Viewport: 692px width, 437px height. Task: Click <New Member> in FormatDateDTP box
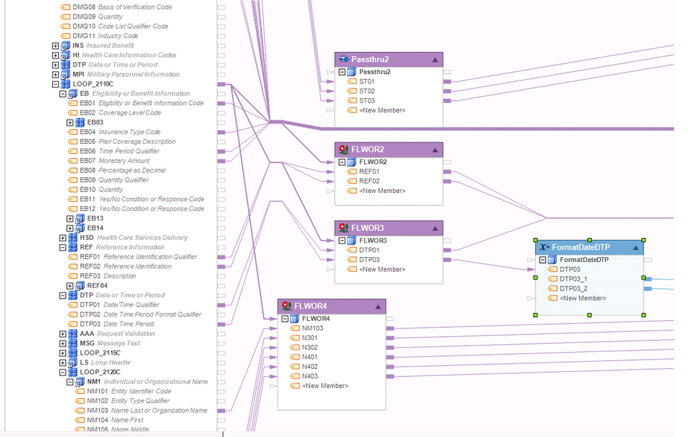coord(583,298)
